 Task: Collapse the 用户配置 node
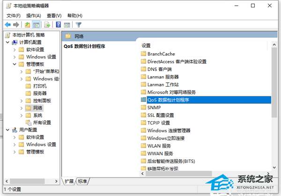7,130
